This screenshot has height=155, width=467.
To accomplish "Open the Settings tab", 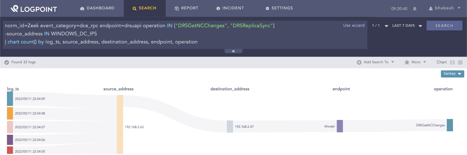I will (279, 8).
